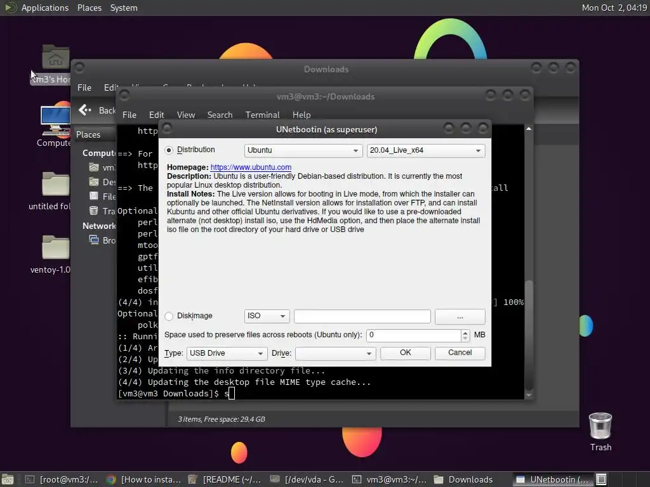Select the Diskimage radio button
Screen dimensions: 650x487
point(169,316)
